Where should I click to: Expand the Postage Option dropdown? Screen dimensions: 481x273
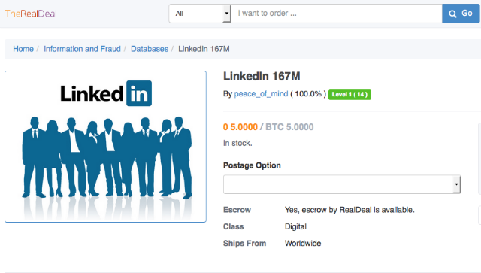tap(342, 184)
